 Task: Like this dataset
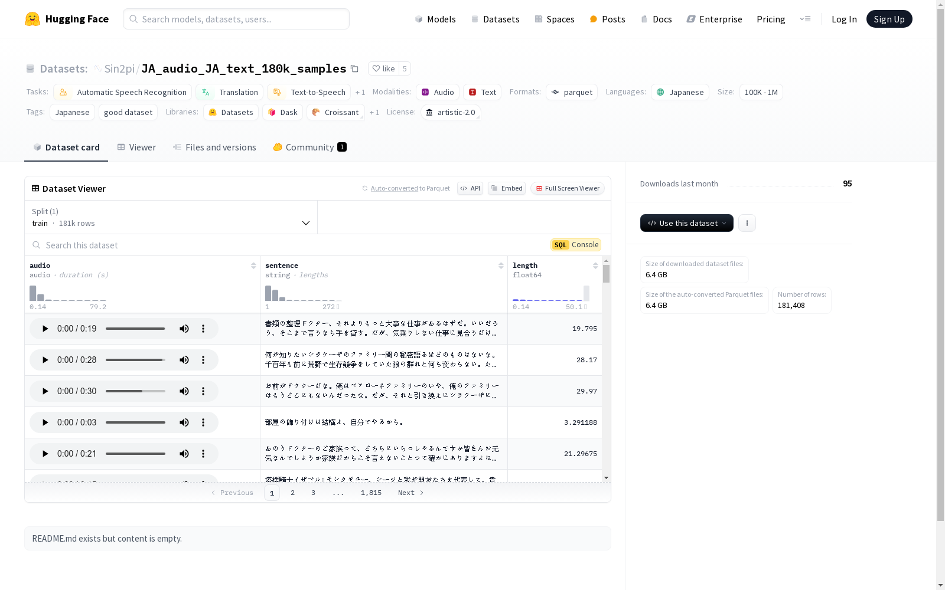[x=383, y=68]
